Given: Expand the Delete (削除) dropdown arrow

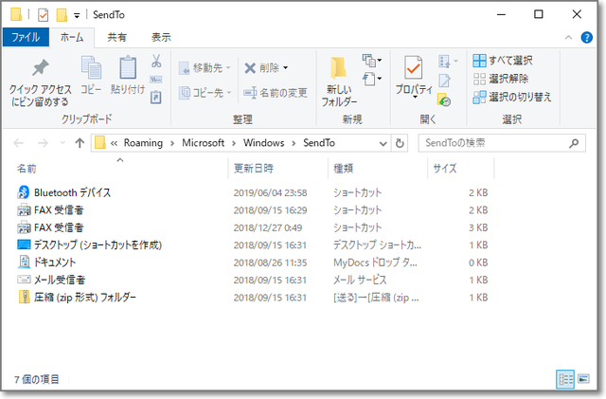Looking at the screenshot, I should click(286, 68).
